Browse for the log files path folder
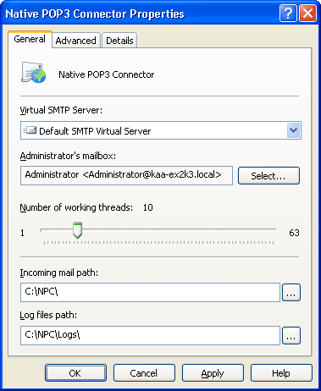321x391 pixels. [291, 336]
